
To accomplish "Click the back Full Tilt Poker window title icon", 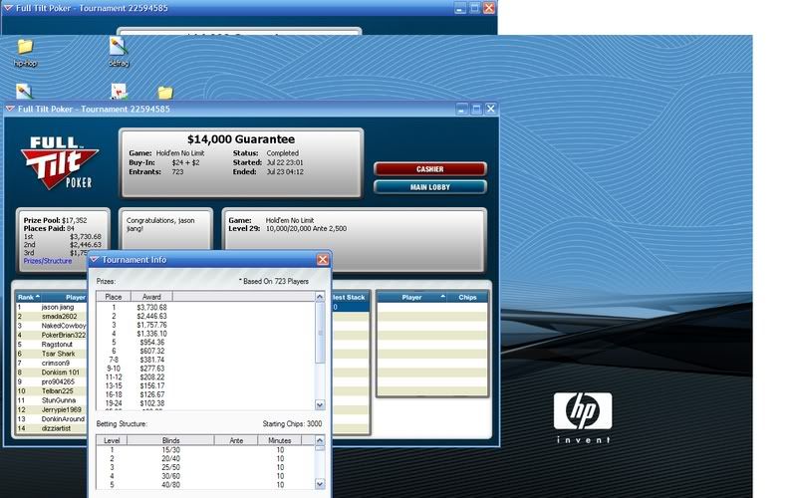I will click(8, 8).
